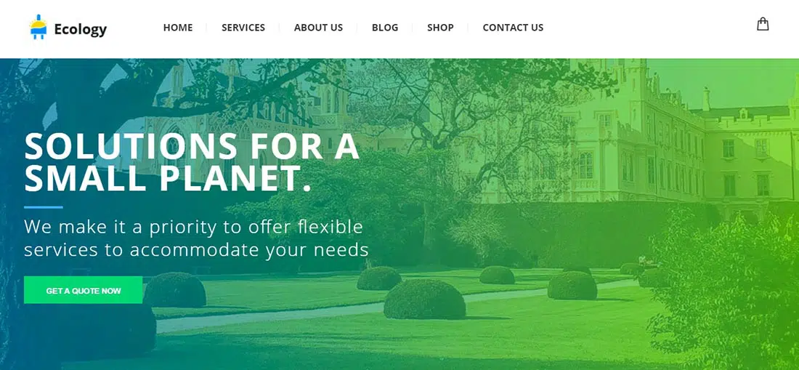Select the flexible services subtitle text
Image resolution: width=799 pixels, height=370 pixels.
[x=196, y=238]
